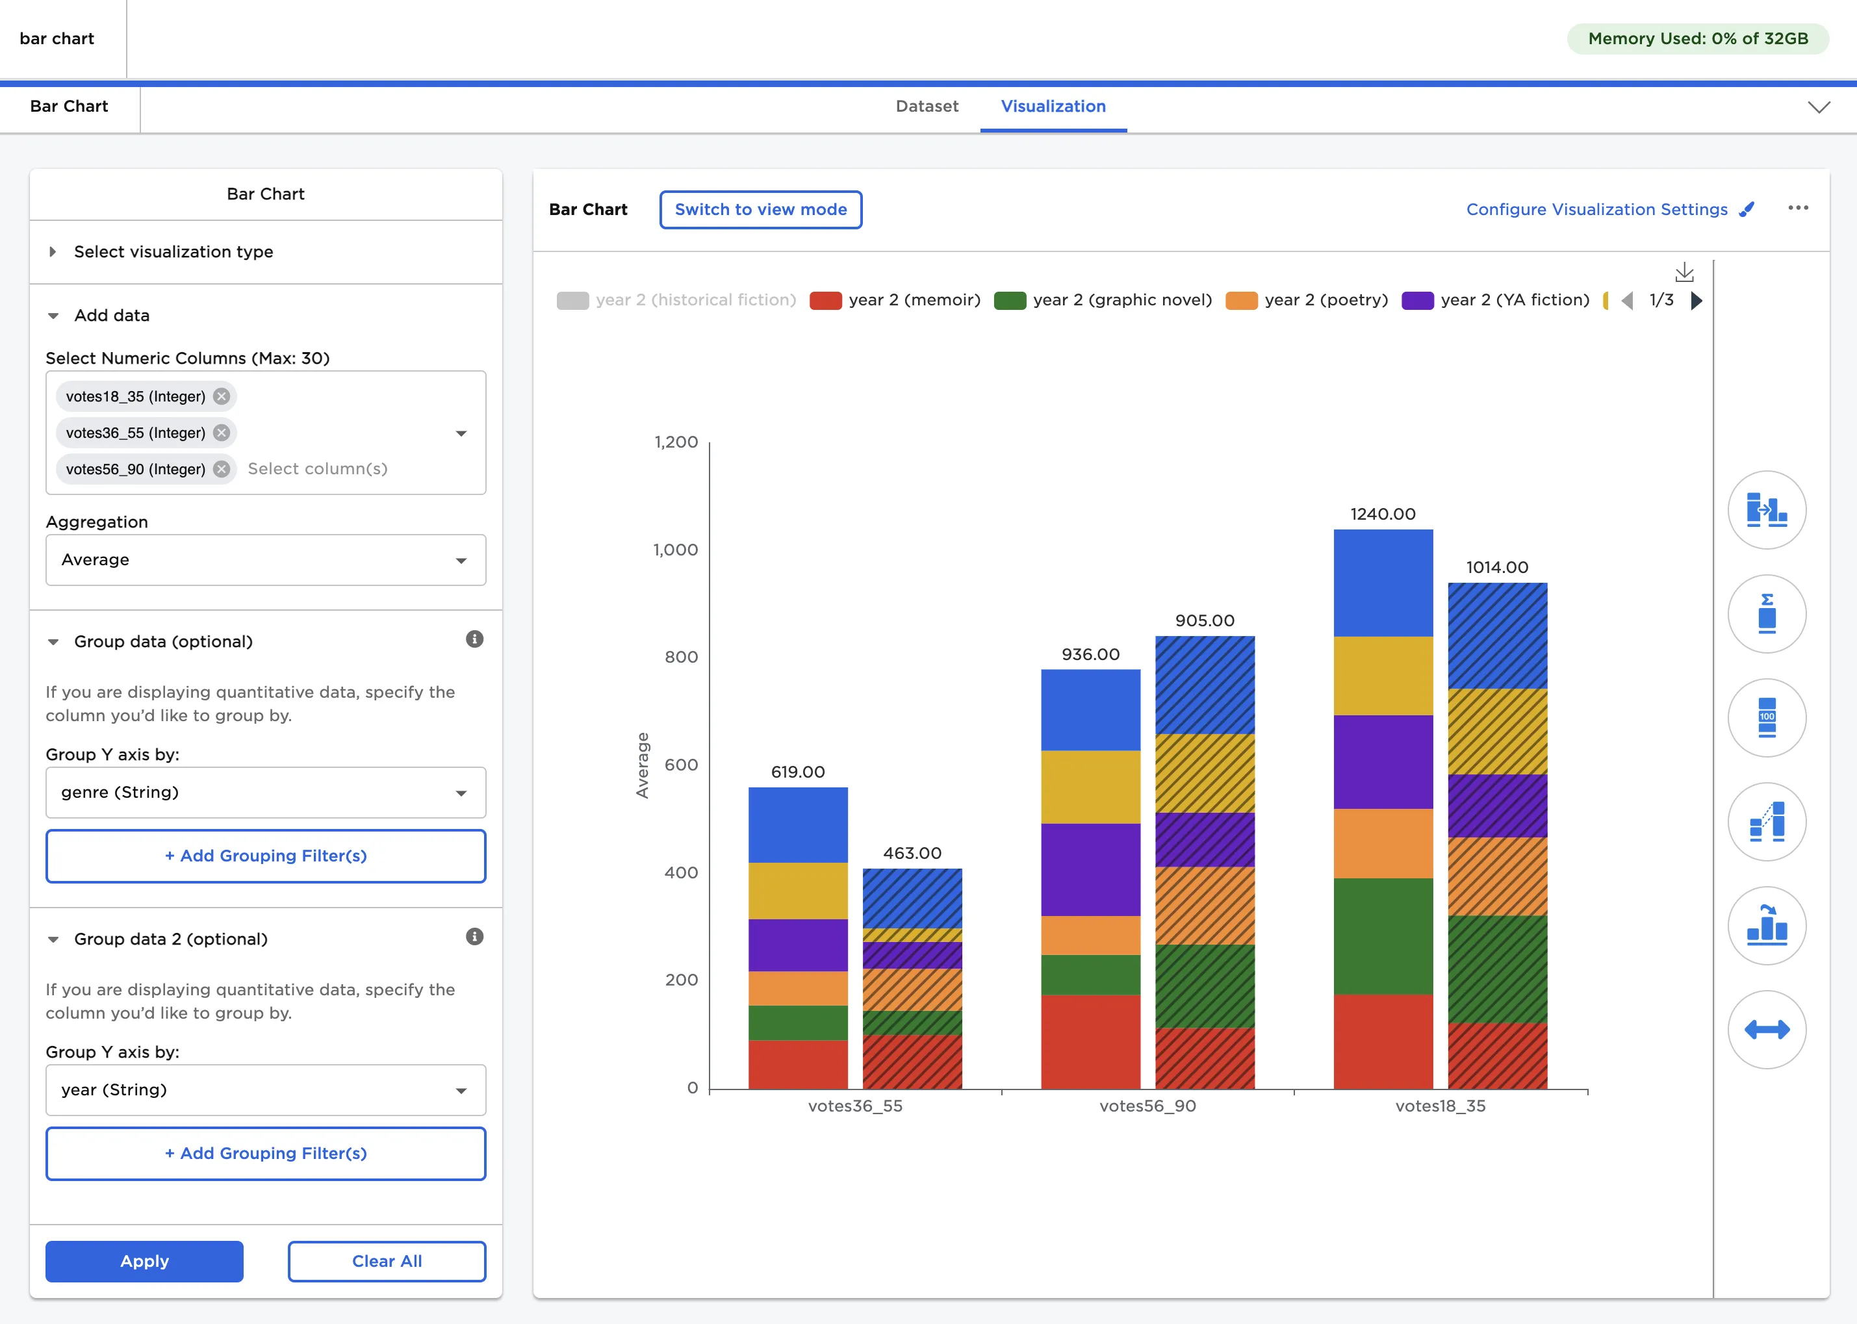This screenshot has width=1857, height=1324.
Task: Select the Visualization tab
Action: (1053, 107)
